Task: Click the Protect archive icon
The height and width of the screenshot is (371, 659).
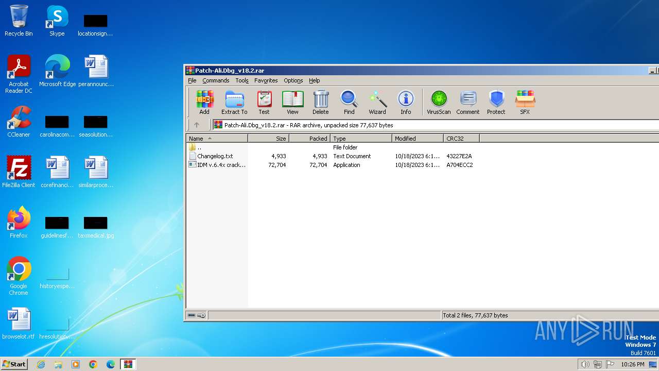Action: pyautogui.click(x=496, y=102)
